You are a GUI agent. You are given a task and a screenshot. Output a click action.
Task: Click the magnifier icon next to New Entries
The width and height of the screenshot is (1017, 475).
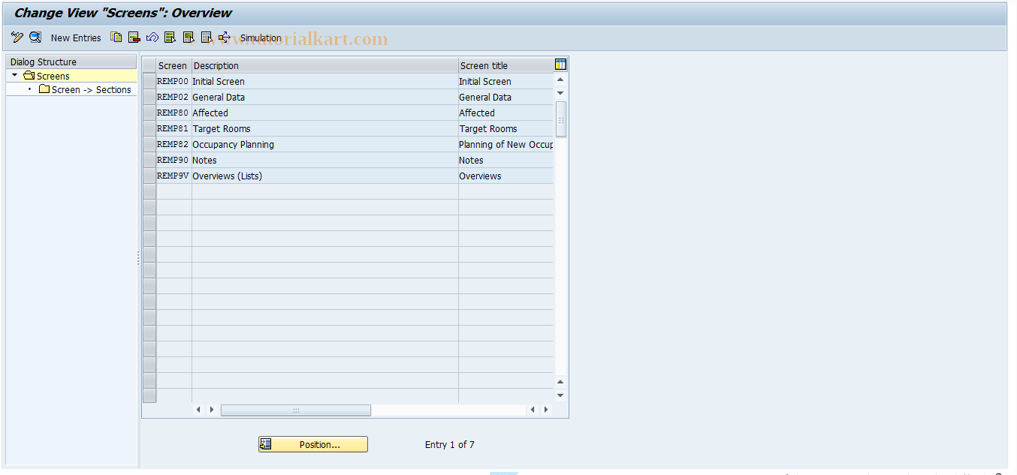coord(35,37)
